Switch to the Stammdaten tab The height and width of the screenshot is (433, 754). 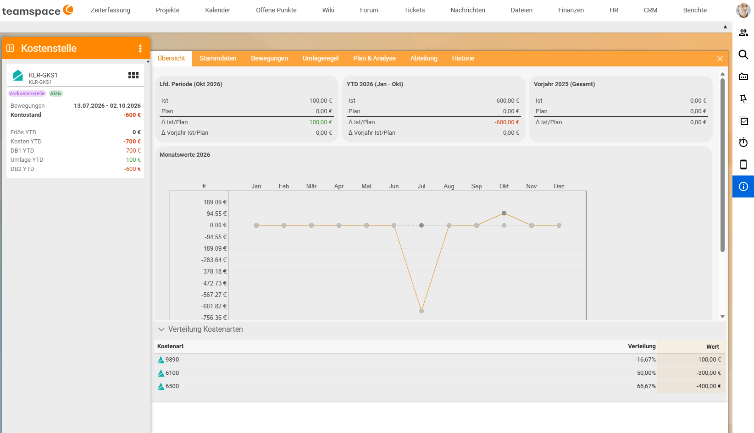point(218,58)
